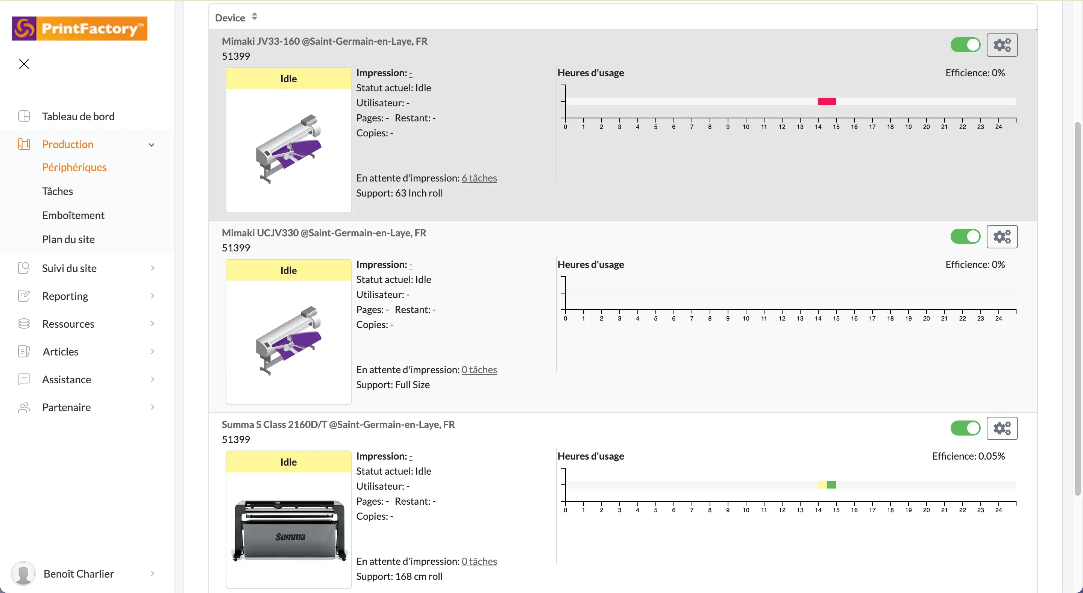Toggle off the Mimaki UCJV330 device switch
The width and height of the screenshot is (1083, 593).
click(x=965, y=237)
